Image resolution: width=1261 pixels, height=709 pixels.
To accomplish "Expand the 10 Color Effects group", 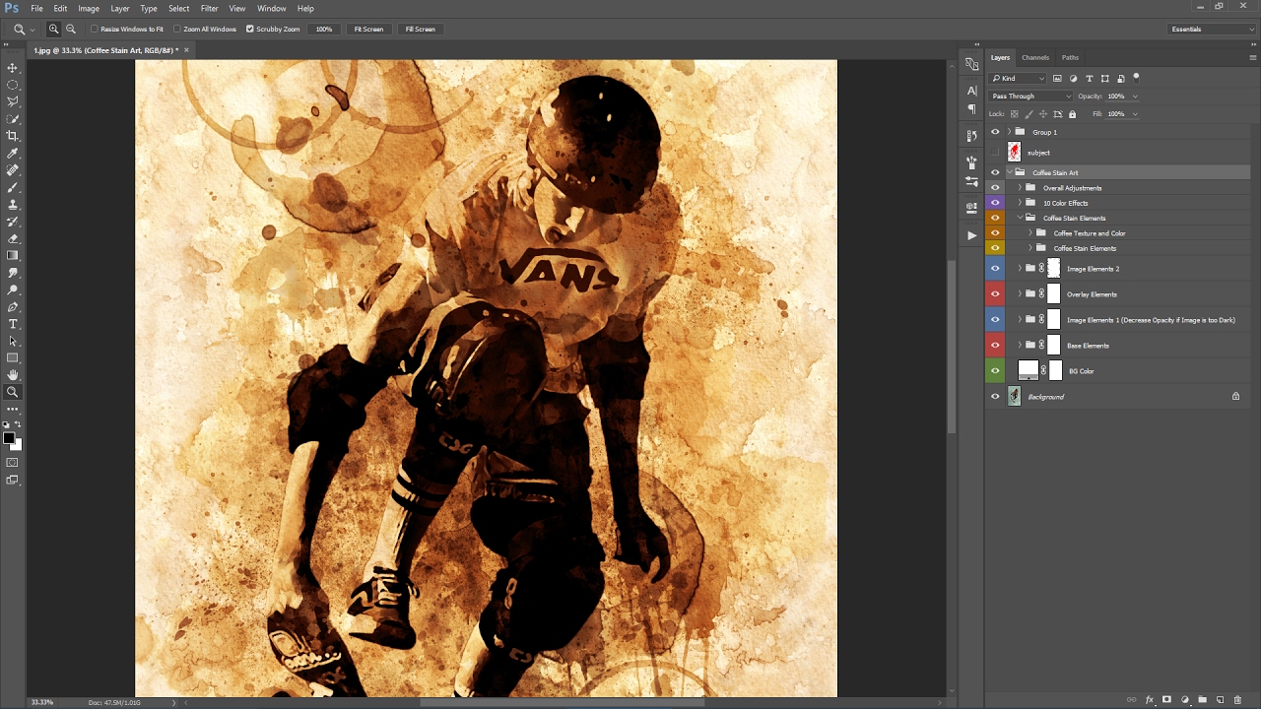I will (x=1020, y=203).
